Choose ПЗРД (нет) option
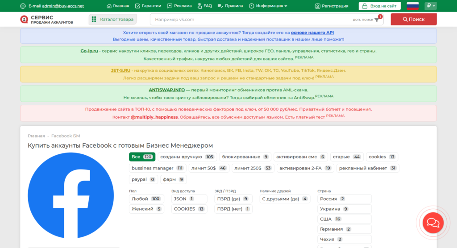The image size is (457, 248). pyautogui.click(x=233, y=209)
